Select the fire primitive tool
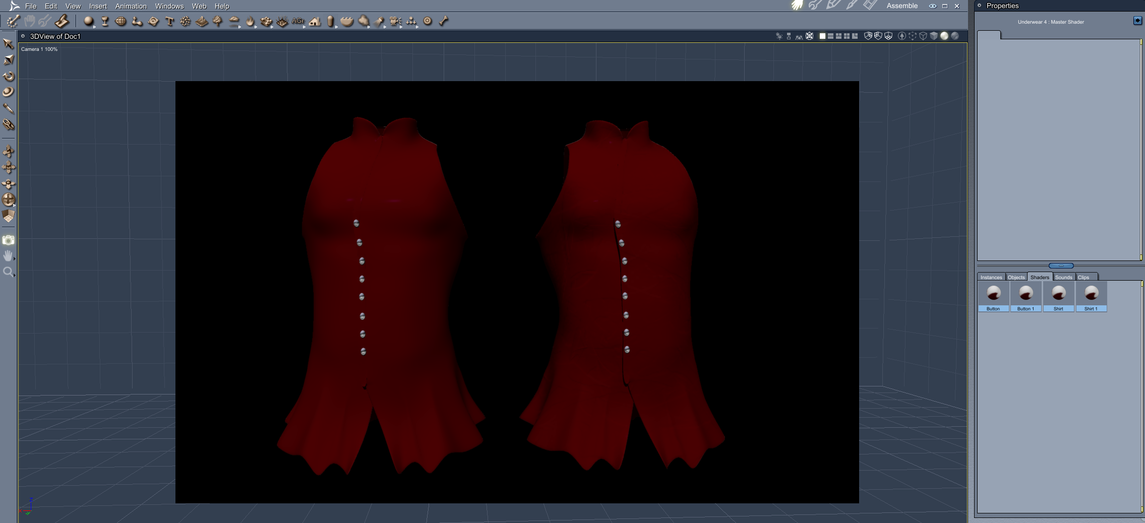Viewport: 1145px width, 523px height. point(250,21)
